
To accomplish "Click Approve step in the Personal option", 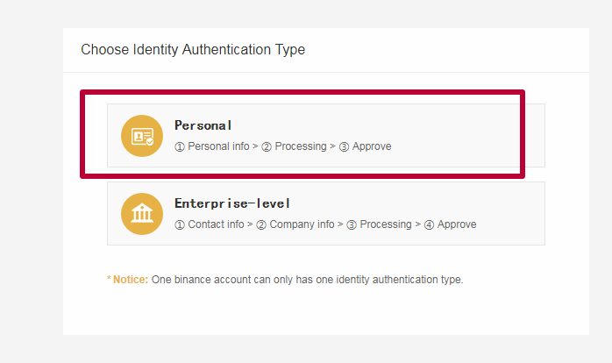I will click(372, 146).
